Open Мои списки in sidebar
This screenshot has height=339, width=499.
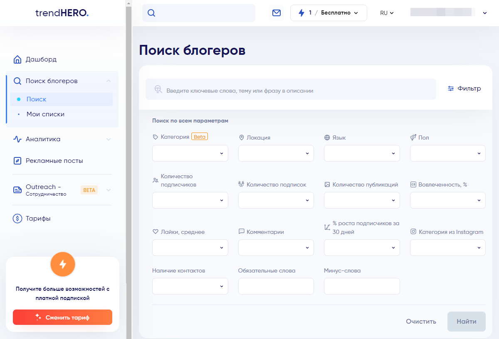(x=45, y=114)
